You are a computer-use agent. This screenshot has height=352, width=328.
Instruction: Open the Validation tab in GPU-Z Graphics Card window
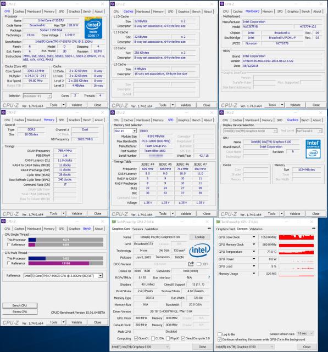pyautogui.click(x=152, y=229)
